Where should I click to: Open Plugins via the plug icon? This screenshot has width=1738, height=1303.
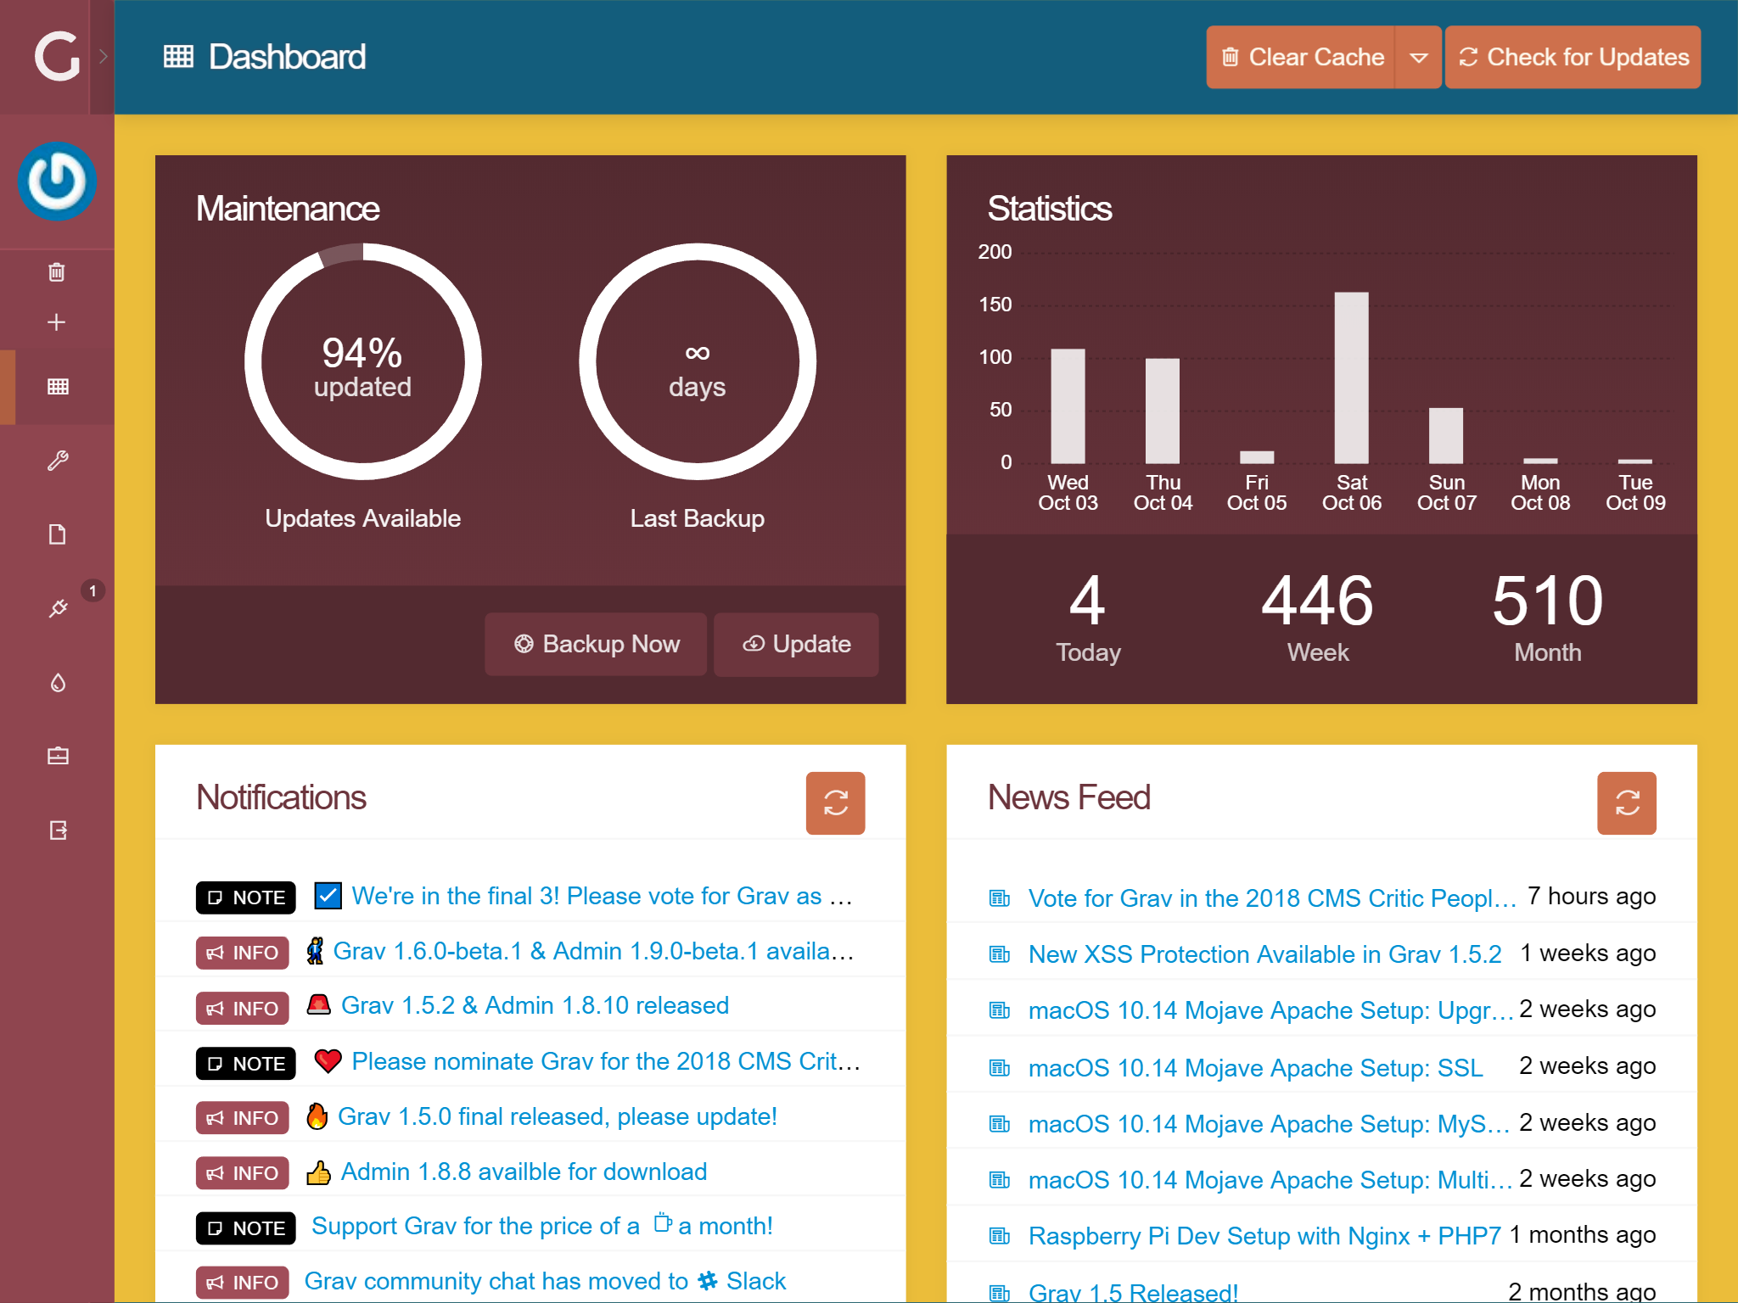pyautogui.click(x=57, y=608)
